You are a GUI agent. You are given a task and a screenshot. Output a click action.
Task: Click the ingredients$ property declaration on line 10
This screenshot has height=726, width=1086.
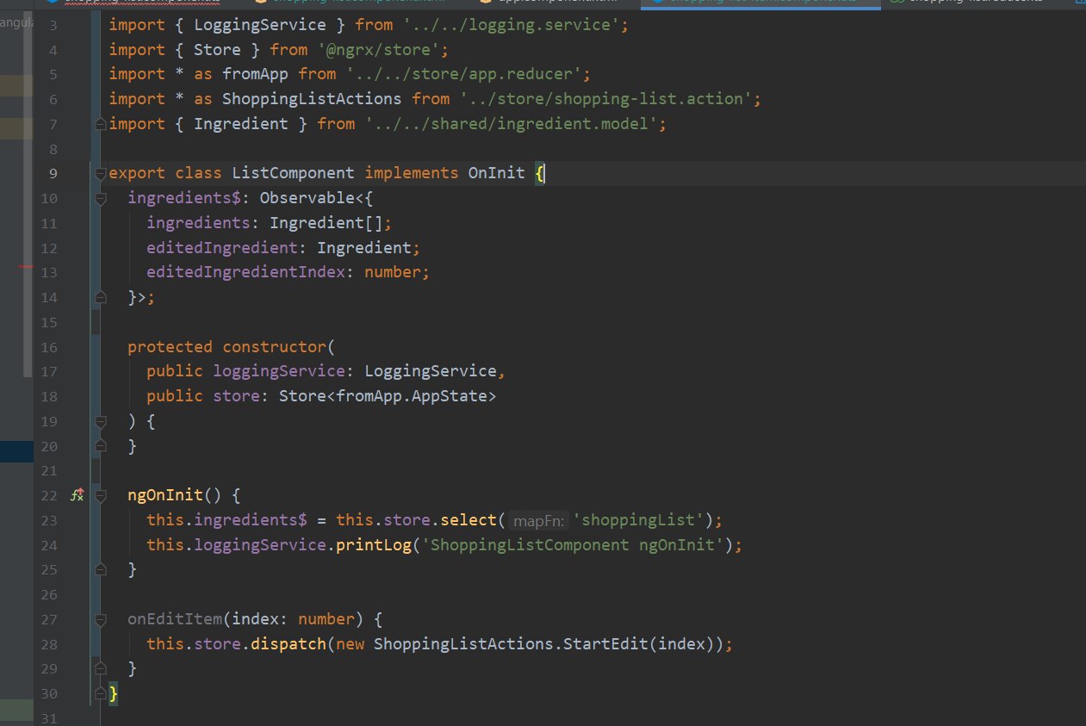(x=184, y=198)
